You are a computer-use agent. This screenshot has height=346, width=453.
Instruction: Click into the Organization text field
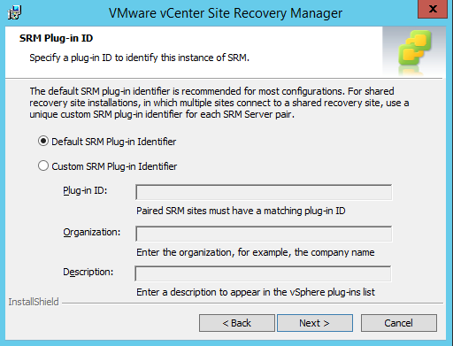coord(264,234)
